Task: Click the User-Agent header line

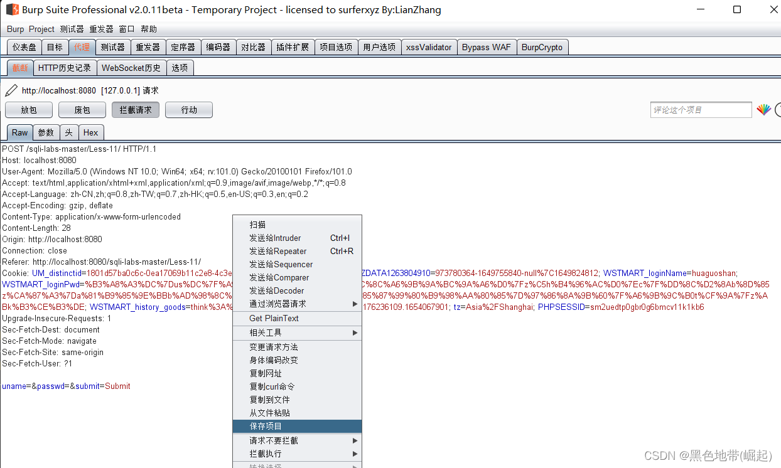Action: [177, 171]
